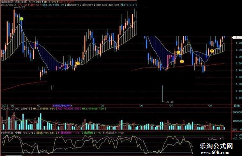Viewport: 242px width, 156px height.
Task: Click the green MA3 volume value
Action: click(93, 109)
